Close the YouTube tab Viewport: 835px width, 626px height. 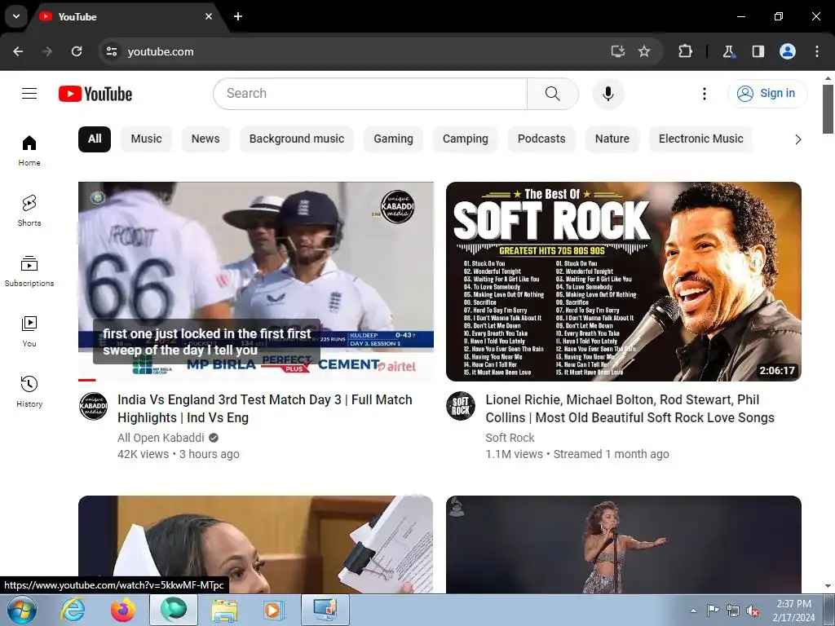209,16
